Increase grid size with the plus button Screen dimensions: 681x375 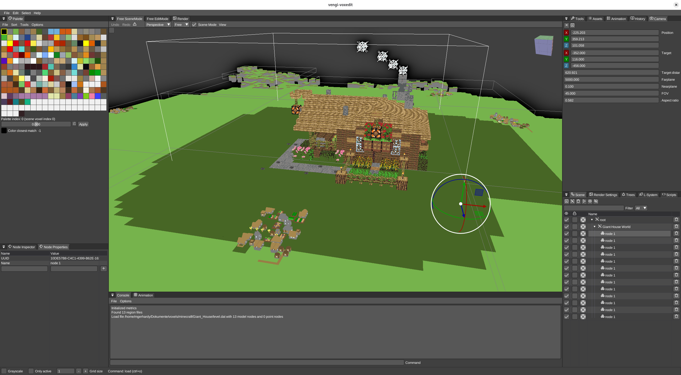[x=85, y=371]
